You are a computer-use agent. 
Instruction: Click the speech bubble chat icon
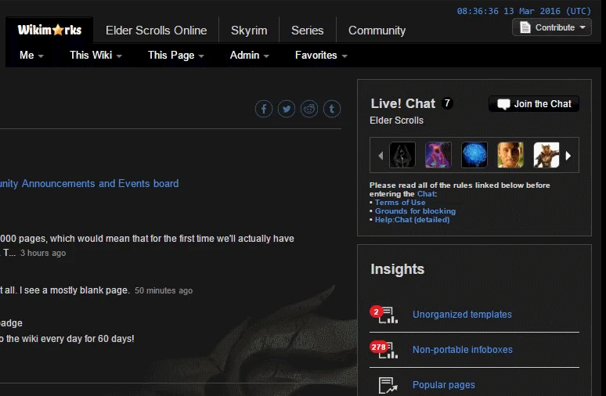tap(503, 104)
